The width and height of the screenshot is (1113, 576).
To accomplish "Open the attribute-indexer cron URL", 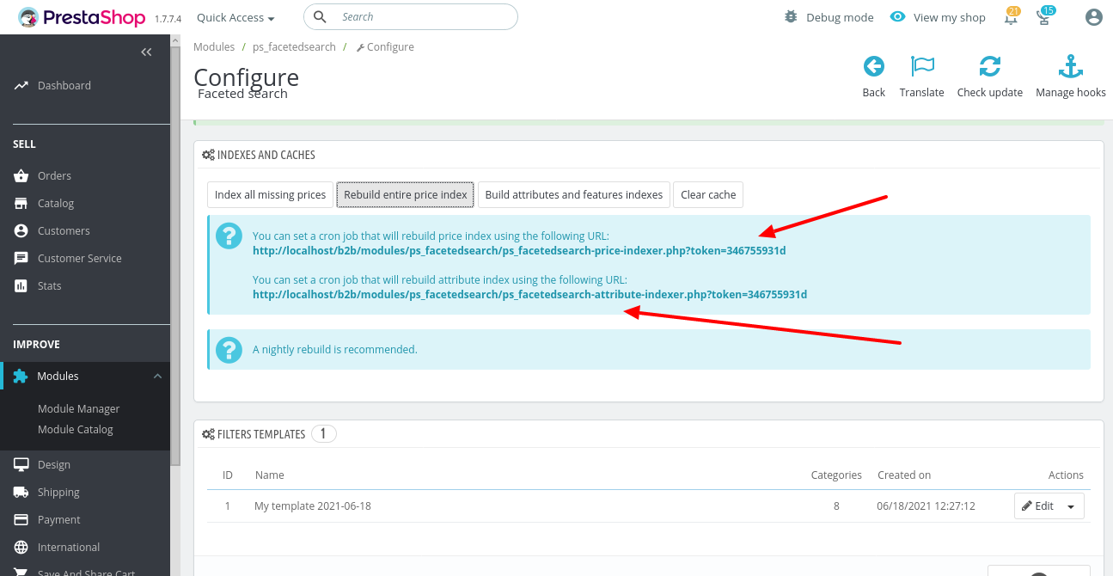I will tap(529, 295).
